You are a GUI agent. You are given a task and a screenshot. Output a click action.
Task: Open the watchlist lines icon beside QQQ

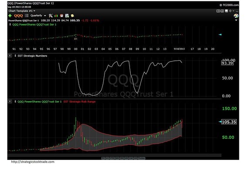point(27,16)
